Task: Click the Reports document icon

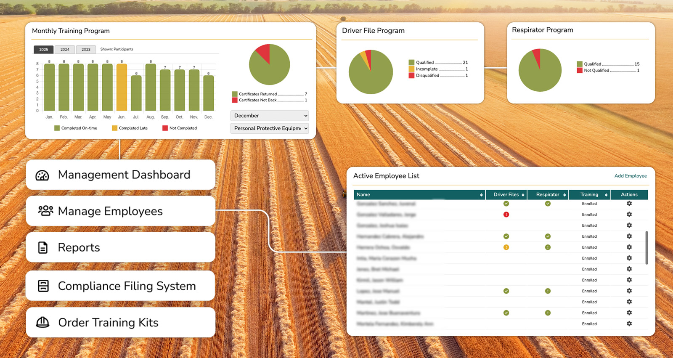Action: tap(43, 247)
